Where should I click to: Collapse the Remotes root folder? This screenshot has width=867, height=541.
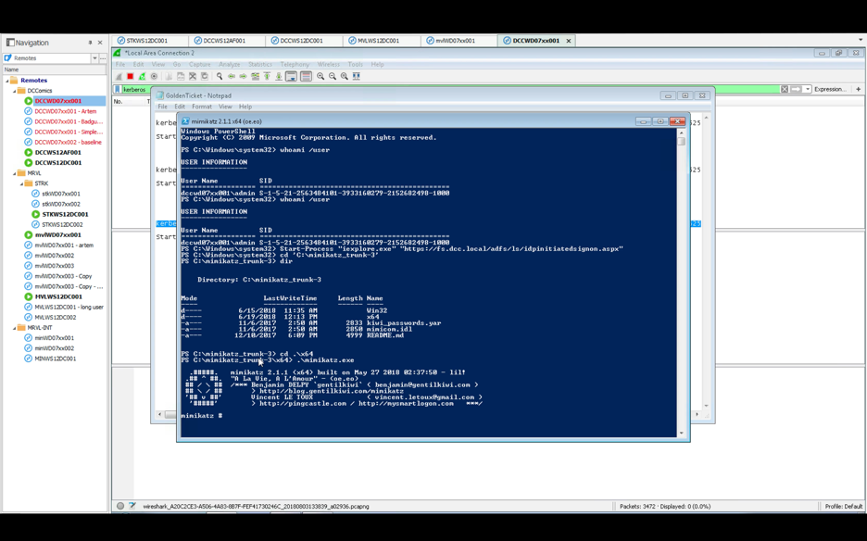click(x=7, y=81)
